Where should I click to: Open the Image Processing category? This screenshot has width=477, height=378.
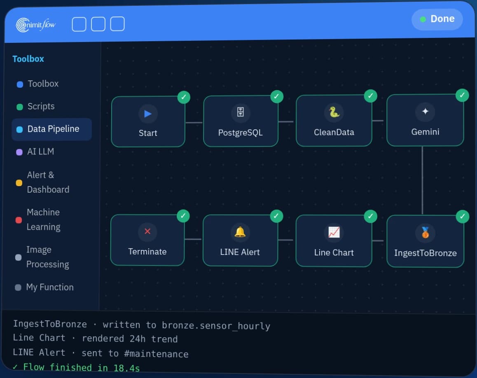(x=50, y=257)
